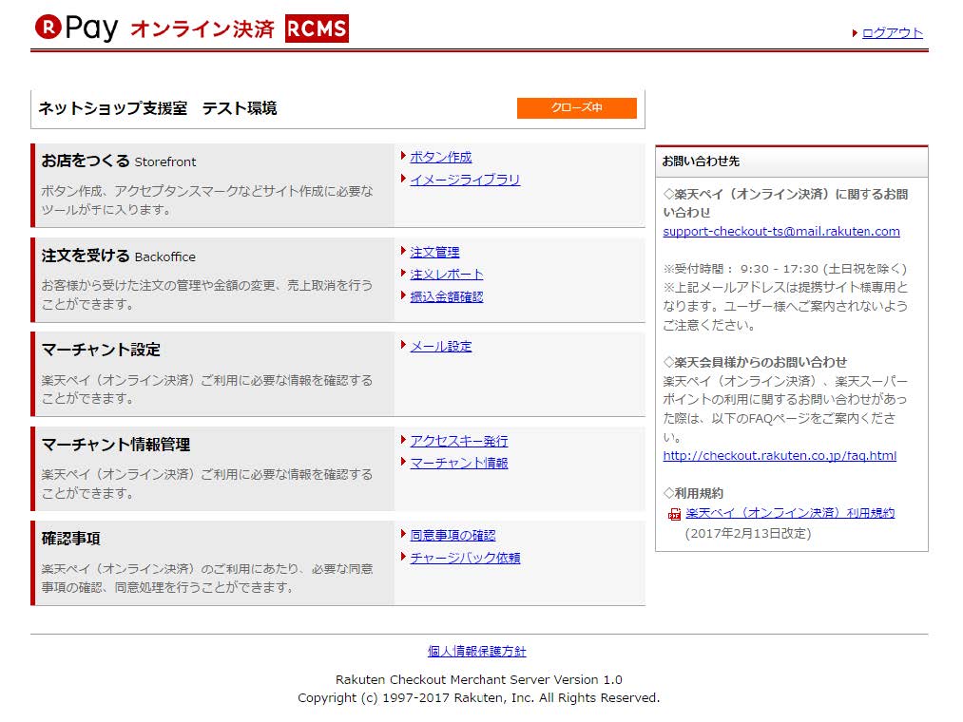The image size is (963, 722).
Task: Click (2017年2月13日改定) text
Action: [x=748, y=534]
